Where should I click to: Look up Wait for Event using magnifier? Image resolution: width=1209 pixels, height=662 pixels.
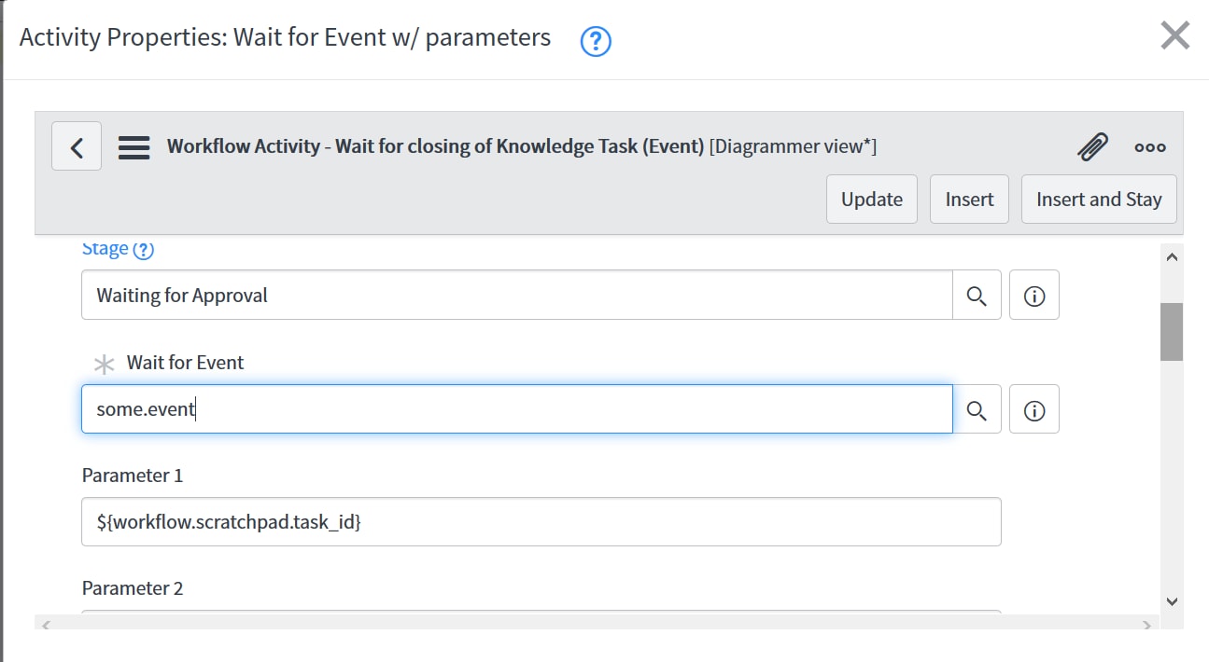[x=977, y=409]
